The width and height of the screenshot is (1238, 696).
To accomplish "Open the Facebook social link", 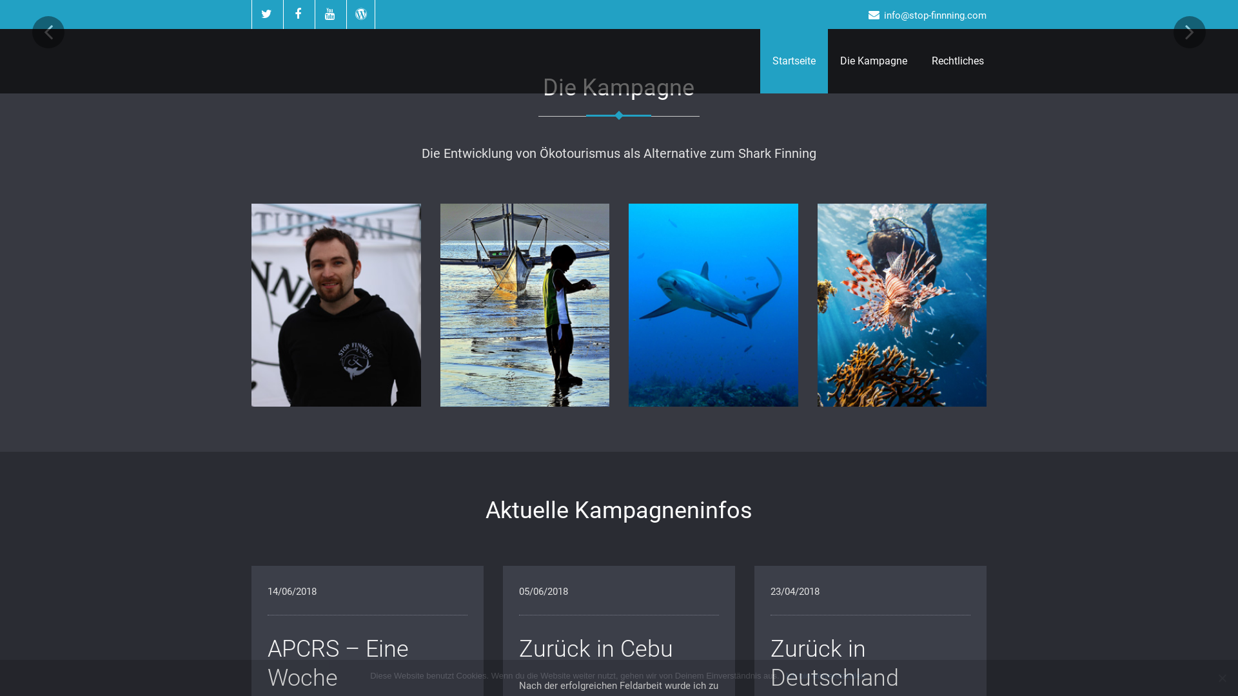I will [299, 14].
